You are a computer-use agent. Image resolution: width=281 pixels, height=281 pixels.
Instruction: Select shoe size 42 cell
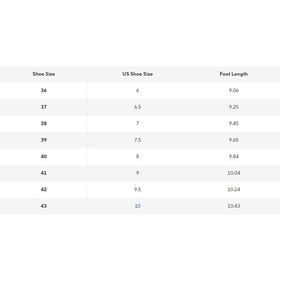coord(44,189)
